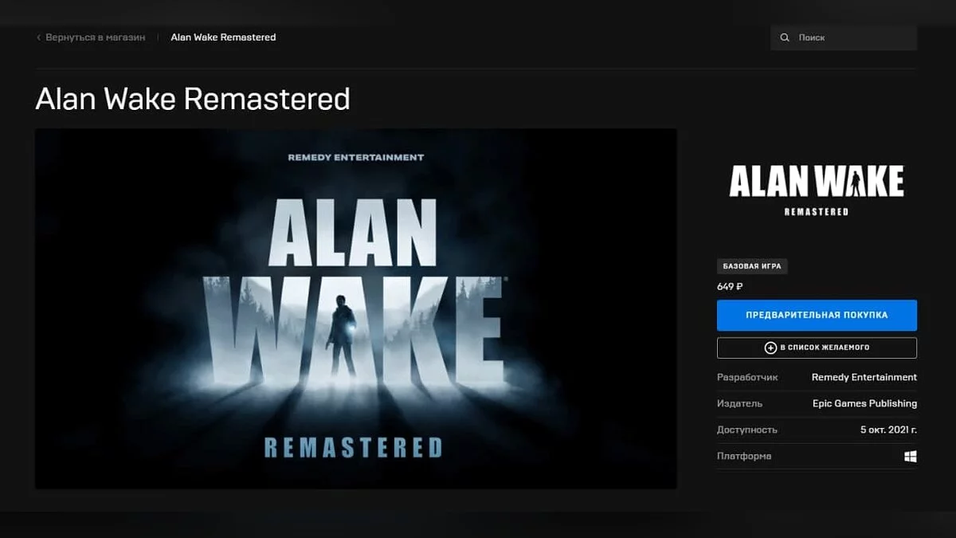956x538 pixels.
Task: Click the Платформа row label
Action: coord(744,456)
